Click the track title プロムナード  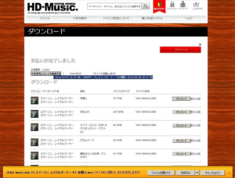(87, 140)
